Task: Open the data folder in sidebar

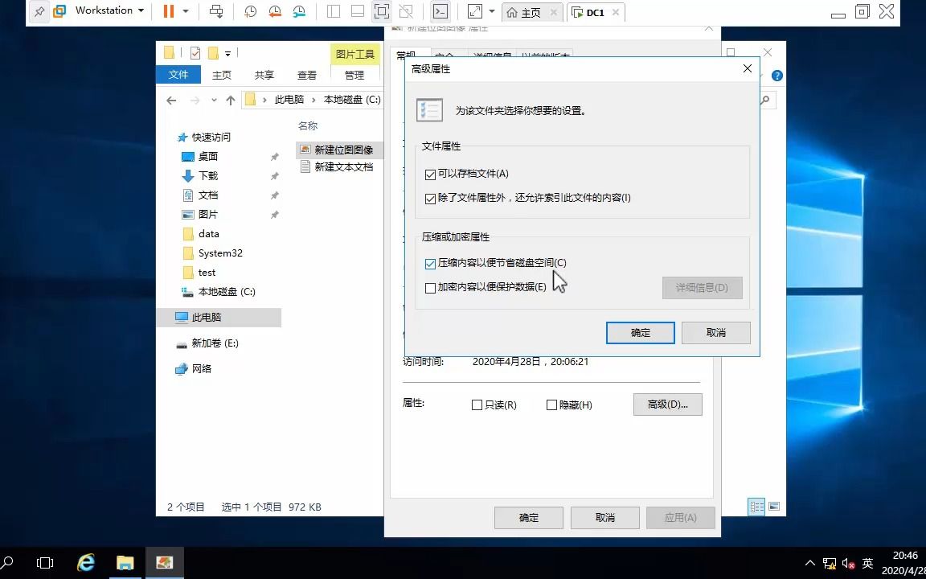Action: 208,234
